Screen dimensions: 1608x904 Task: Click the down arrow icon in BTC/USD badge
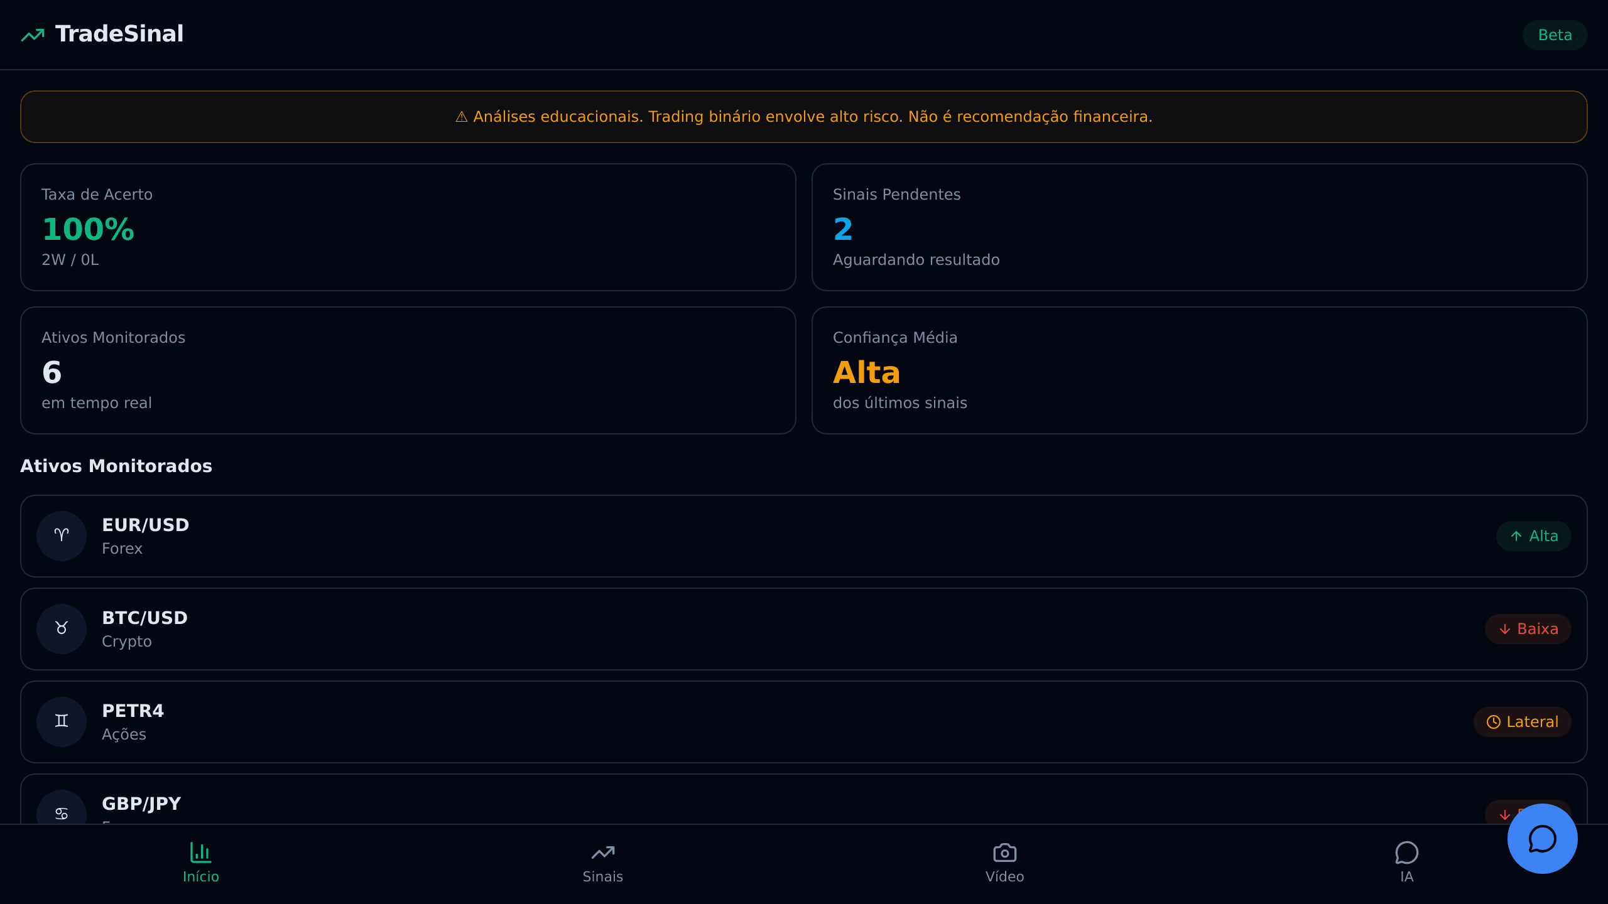(x=1505, y=629)
